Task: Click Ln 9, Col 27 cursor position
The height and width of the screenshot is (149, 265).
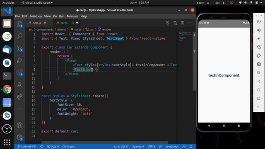Action: (121, 147)
